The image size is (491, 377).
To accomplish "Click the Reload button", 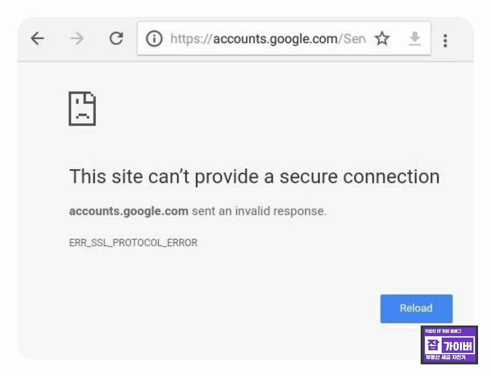I will (416, 308).
